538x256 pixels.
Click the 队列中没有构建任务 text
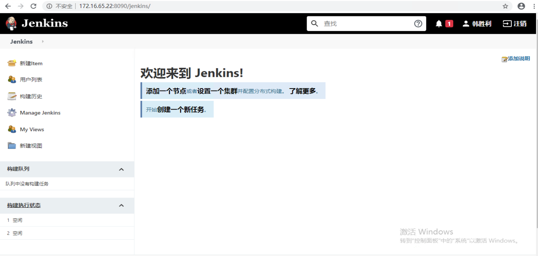pyautogui.click(x=27, y=184)
